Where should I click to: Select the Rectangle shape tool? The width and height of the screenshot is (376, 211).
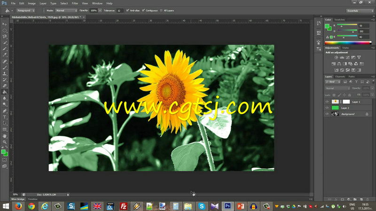coord(5,129)
